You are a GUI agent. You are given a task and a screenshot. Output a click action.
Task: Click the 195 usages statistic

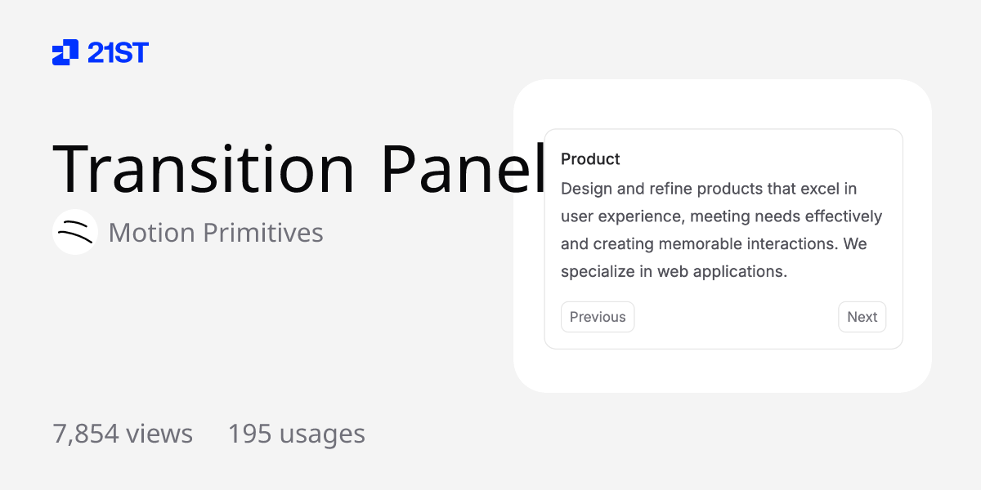click(x=297, y=434)
